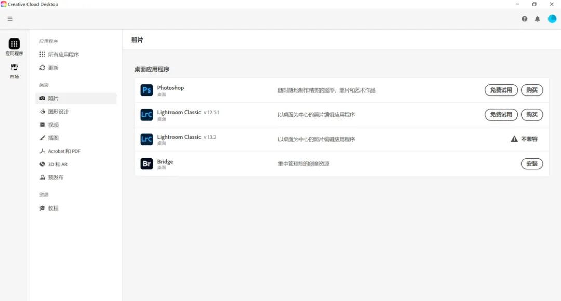Click the Photoshop app name
561x301 pixels.
click(170, 88)
